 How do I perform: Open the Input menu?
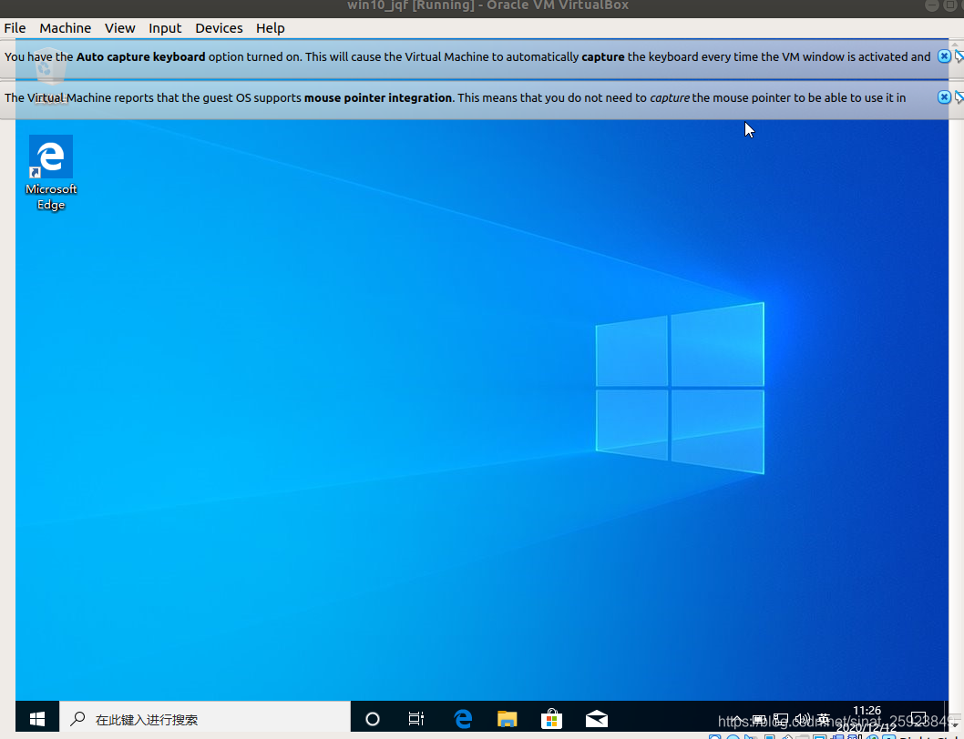click(x=165, y=28)
